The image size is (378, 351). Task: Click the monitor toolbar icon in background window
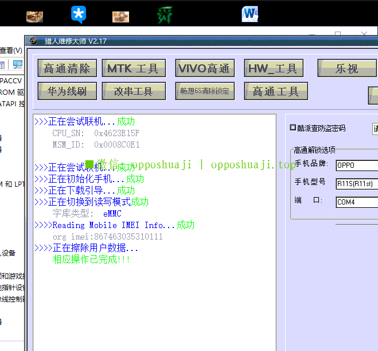(x=17, y=65)
